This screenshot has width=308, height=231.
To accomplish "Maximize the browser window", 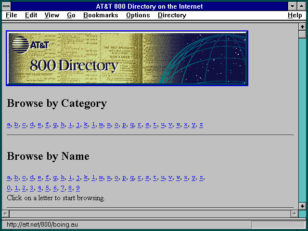I will 302,6.
